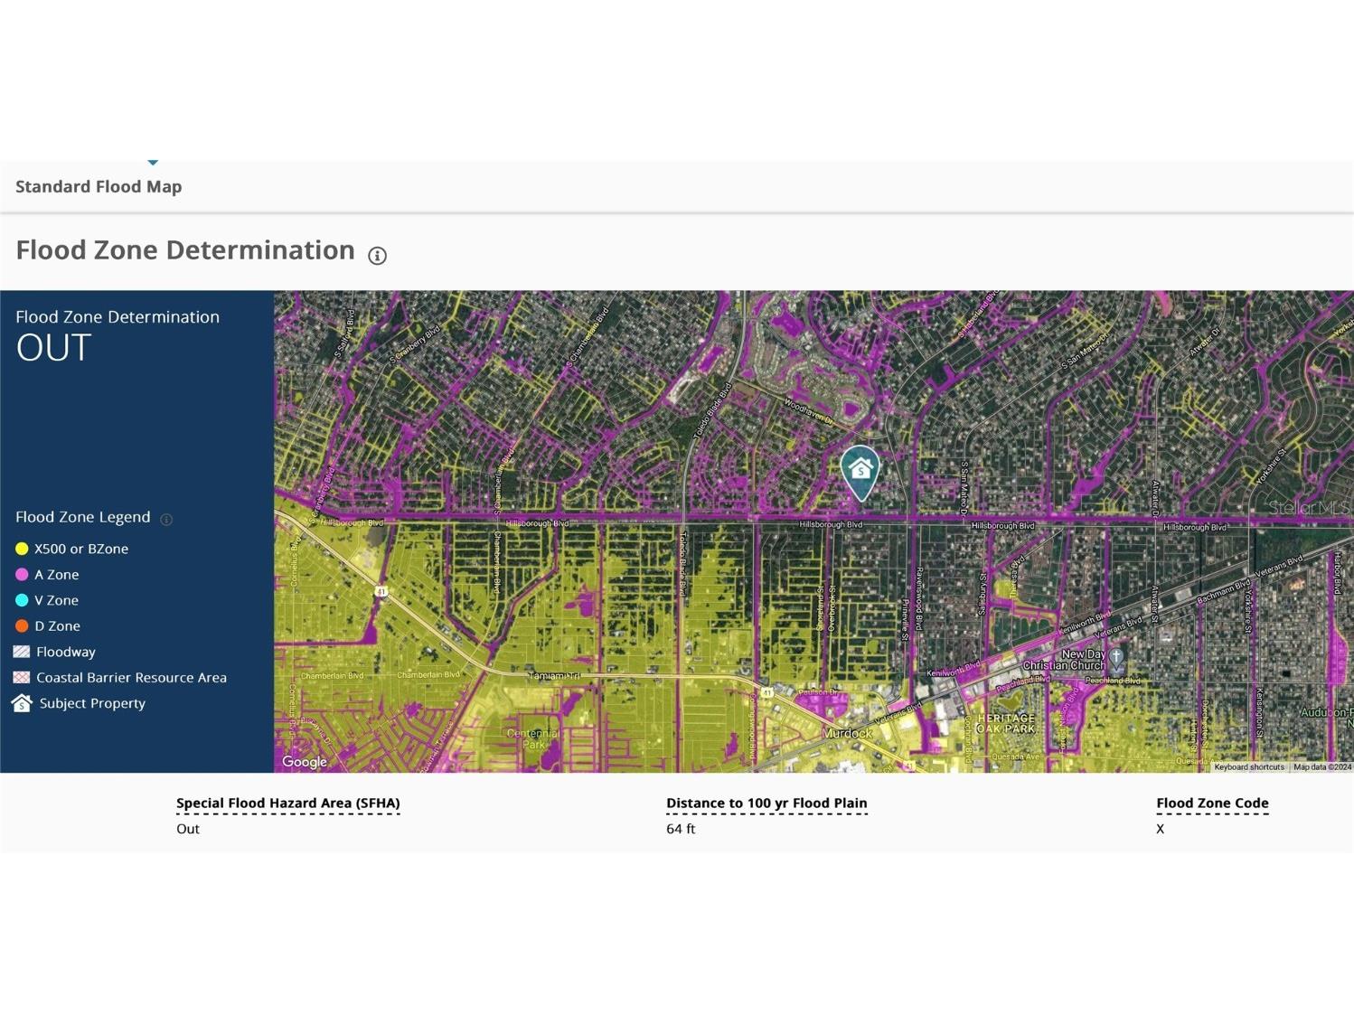
Task: Click the OUT determination text panel
Action: click(52, 348)
